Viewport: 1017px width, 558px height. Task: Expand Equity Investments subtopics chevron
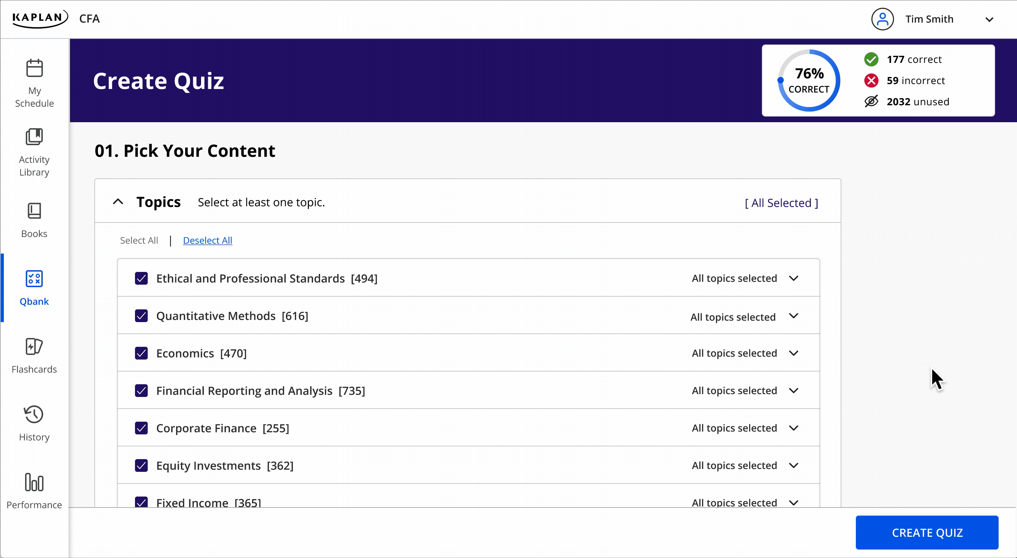[794, 466]
